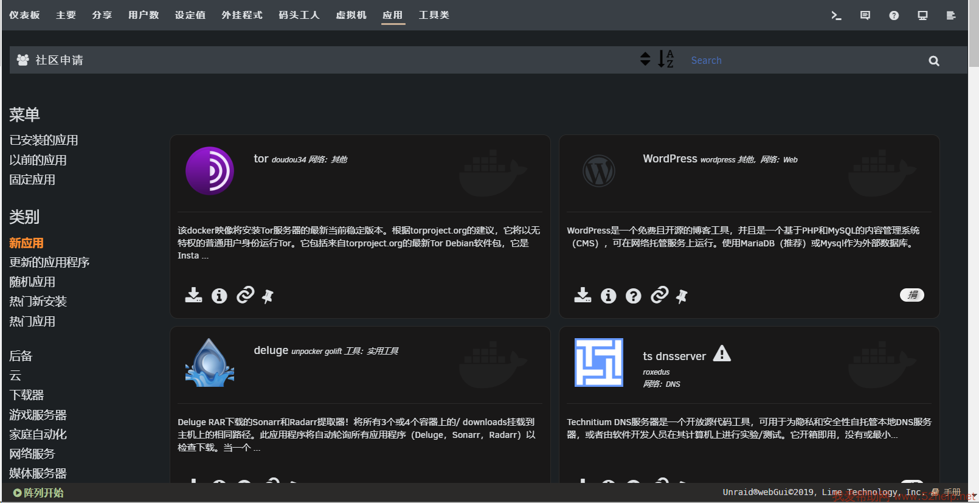This screenshot has height=503, width=979.
Task: Pin the tor app with pin icon
Action: pos(268,296)
